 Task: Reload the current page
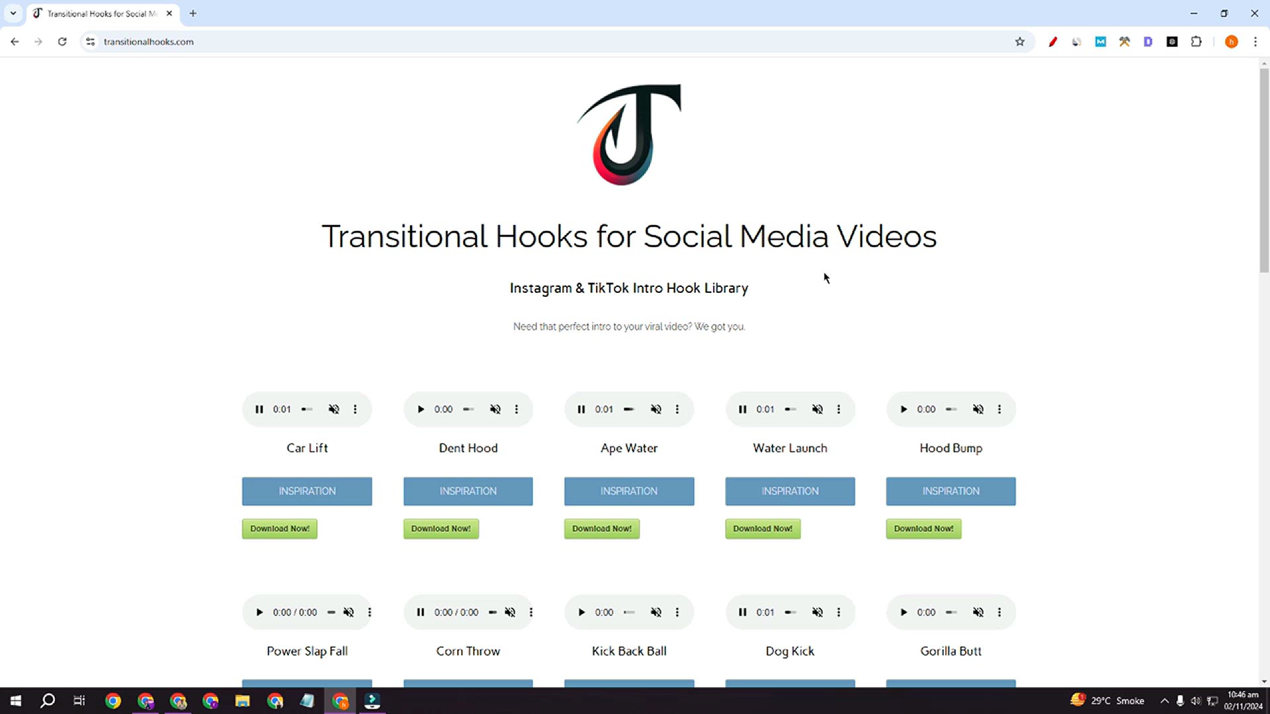tap(62, 42)
